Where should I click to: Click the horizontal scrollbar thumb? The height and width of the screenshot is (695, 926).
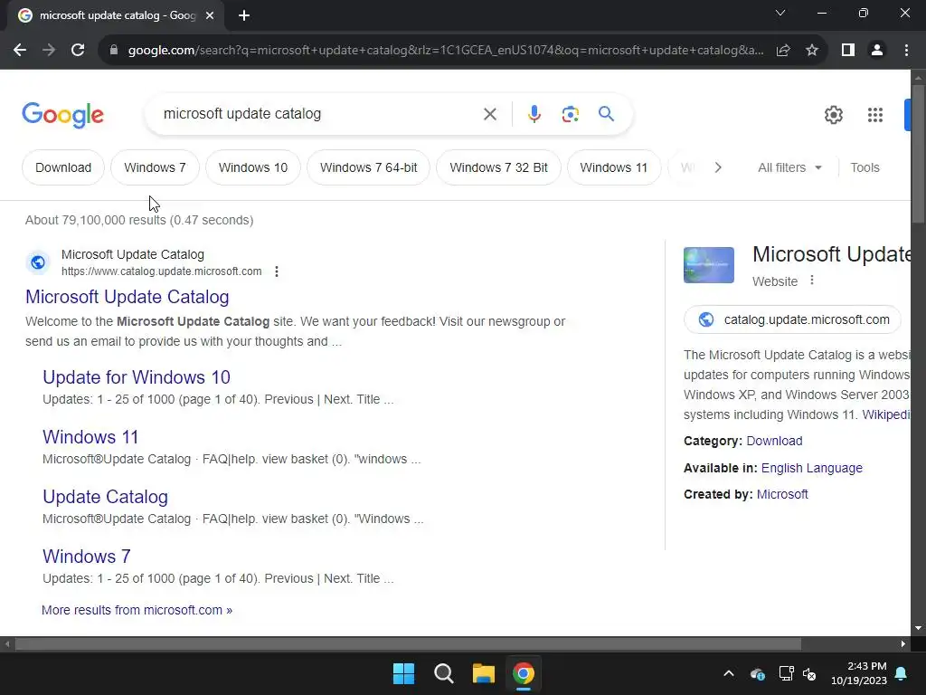tap(408, 643)
